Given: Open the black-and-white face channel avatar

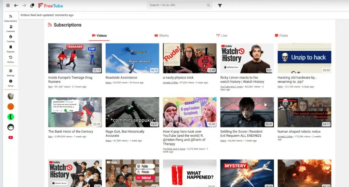Looking at the screenshot, I should click(x=11, y=127).
